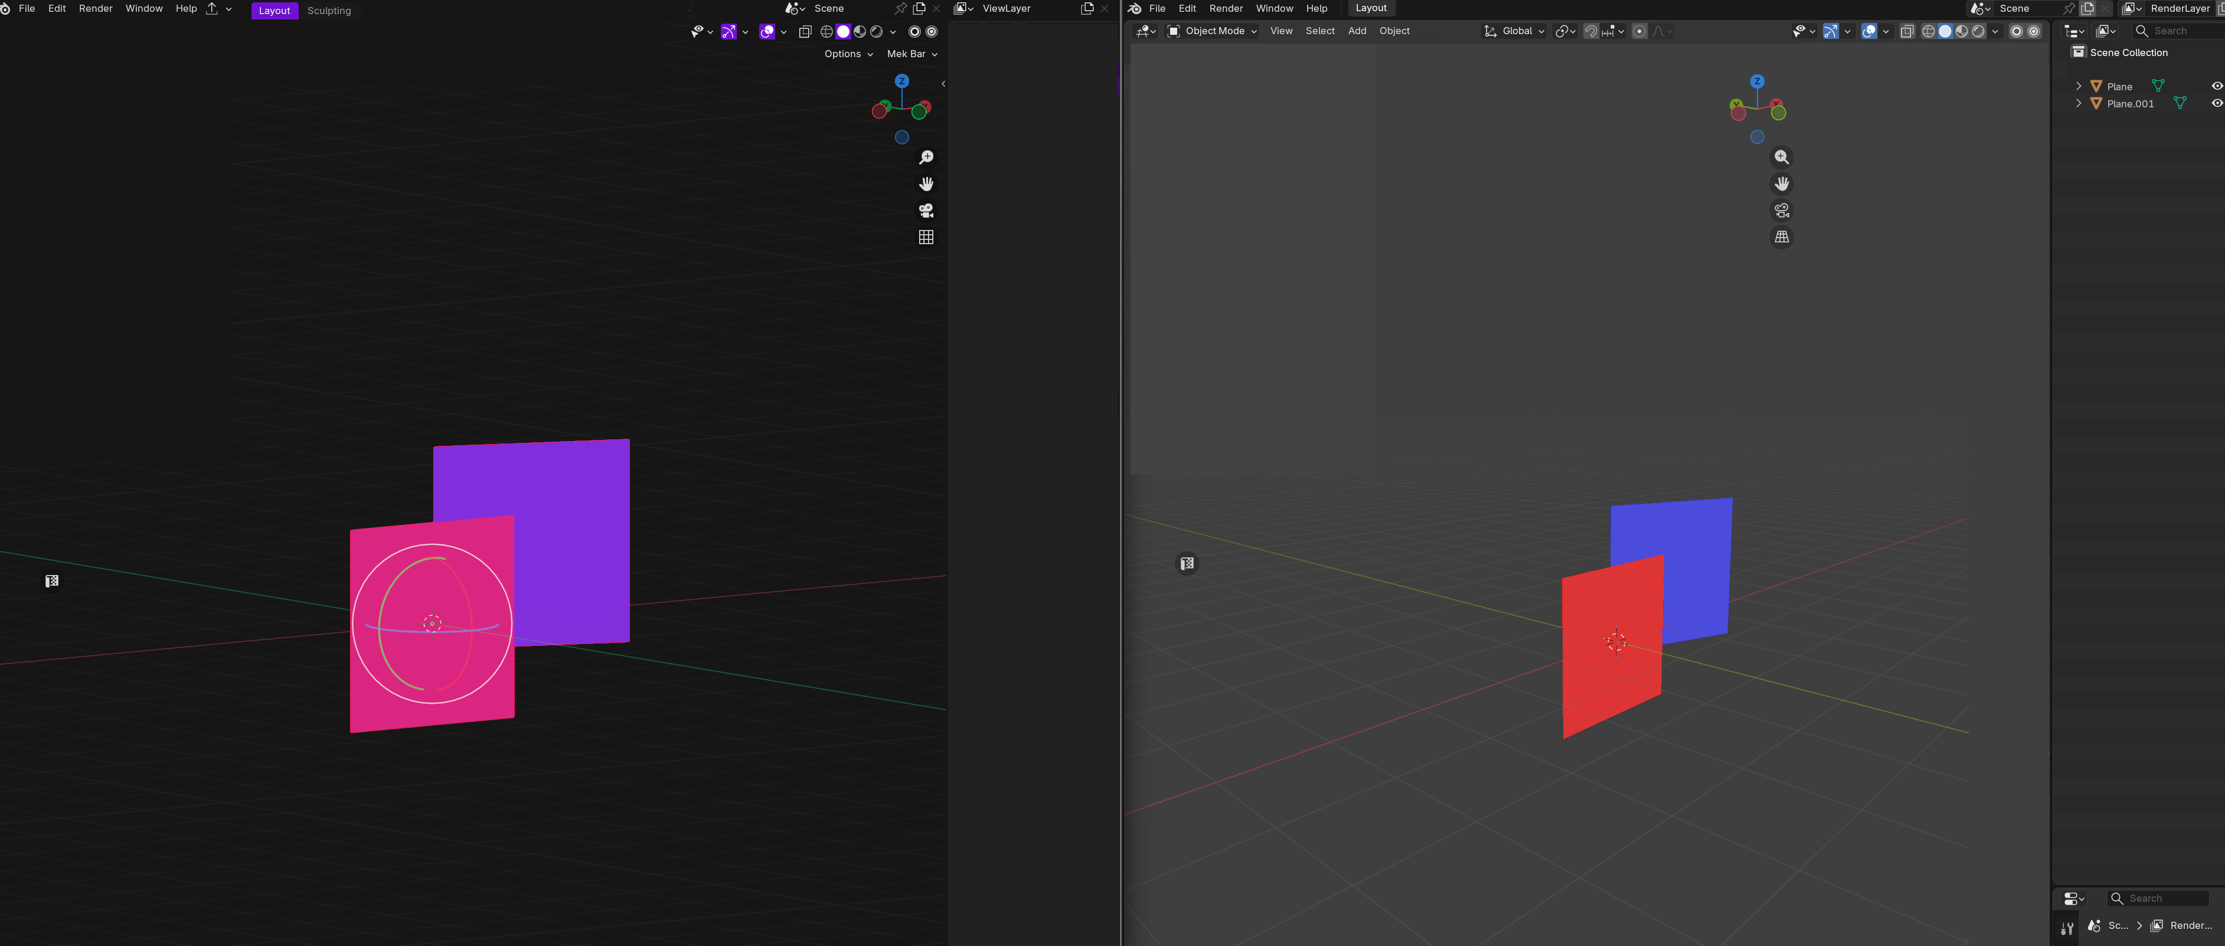This screenshot has height=946, width=2225.
Task: Select wireframe shading in left viewport header
Action: pyautogui.click(x=826, y=32)
